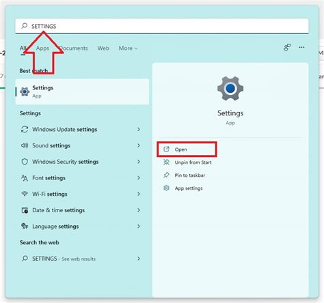Click the Unpin from Start icon
The height and width of the screenshot is (303, 324).
click(167, 162)
